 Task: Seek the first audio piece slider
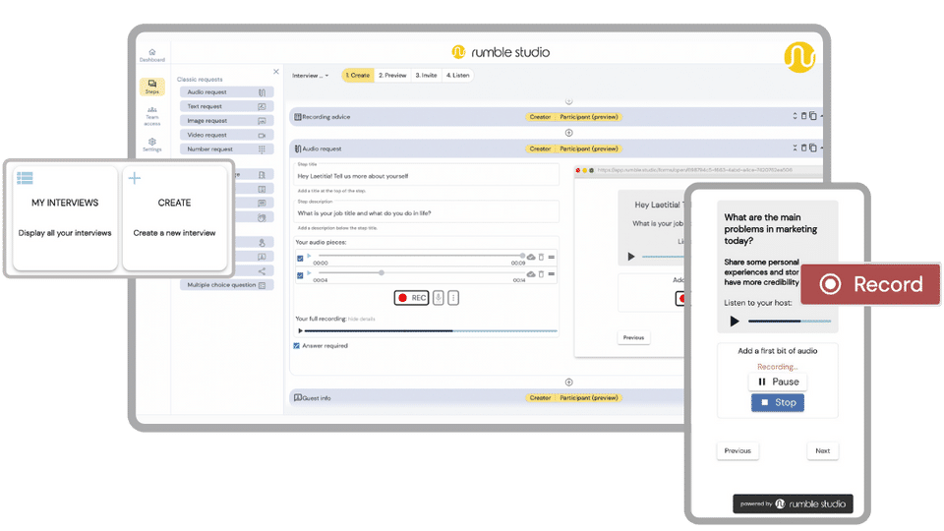(x=420, y=256)
